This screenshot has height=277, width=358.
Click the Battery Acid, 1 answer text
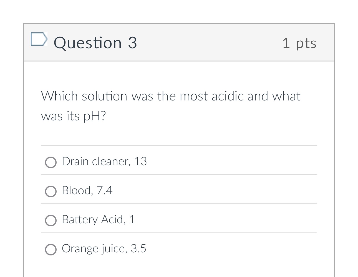tap(98, 219)
